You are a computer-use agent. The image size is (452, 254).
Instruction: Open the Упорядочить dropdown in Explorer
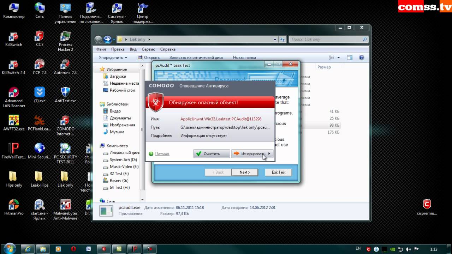113,58
